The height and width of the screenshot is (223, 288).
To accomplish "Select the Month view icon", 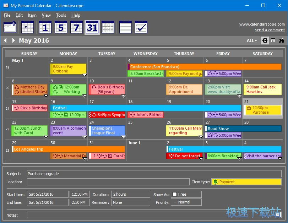I will tap(92, 27).
